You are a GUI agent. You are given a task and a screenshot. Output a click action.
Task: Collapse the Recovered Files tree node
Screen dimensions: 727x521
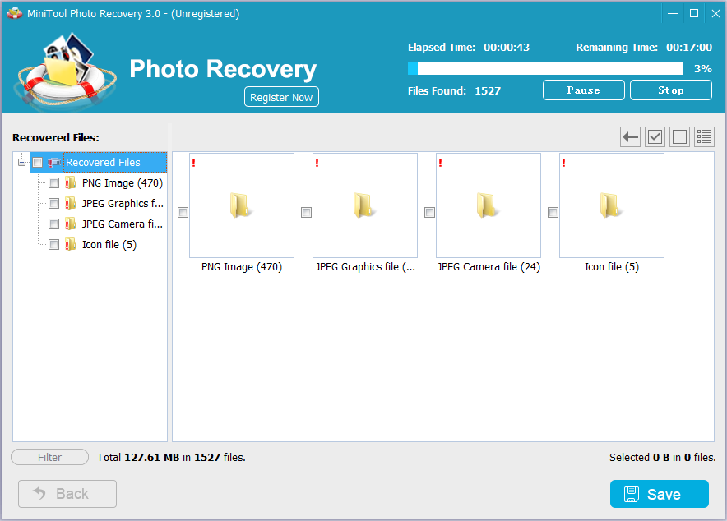[22, 163]
